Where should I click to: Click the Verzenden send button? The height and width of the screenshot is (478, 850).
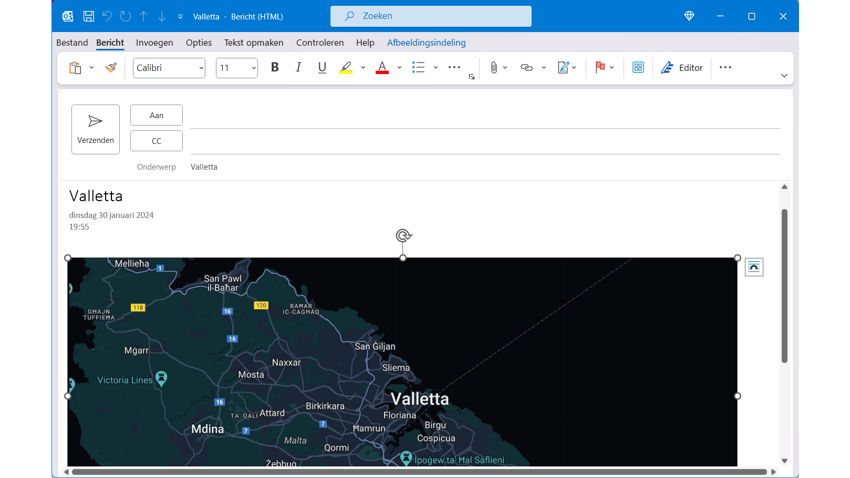[96, 129]
